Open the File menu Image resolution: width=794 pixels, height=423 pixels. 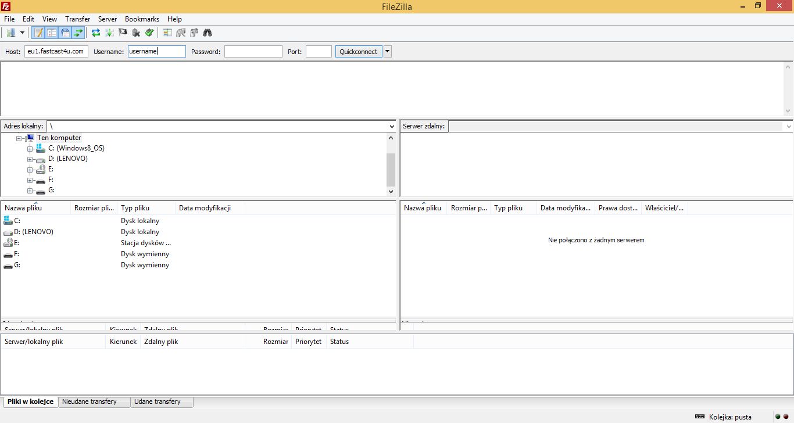(x=9, y=19)
